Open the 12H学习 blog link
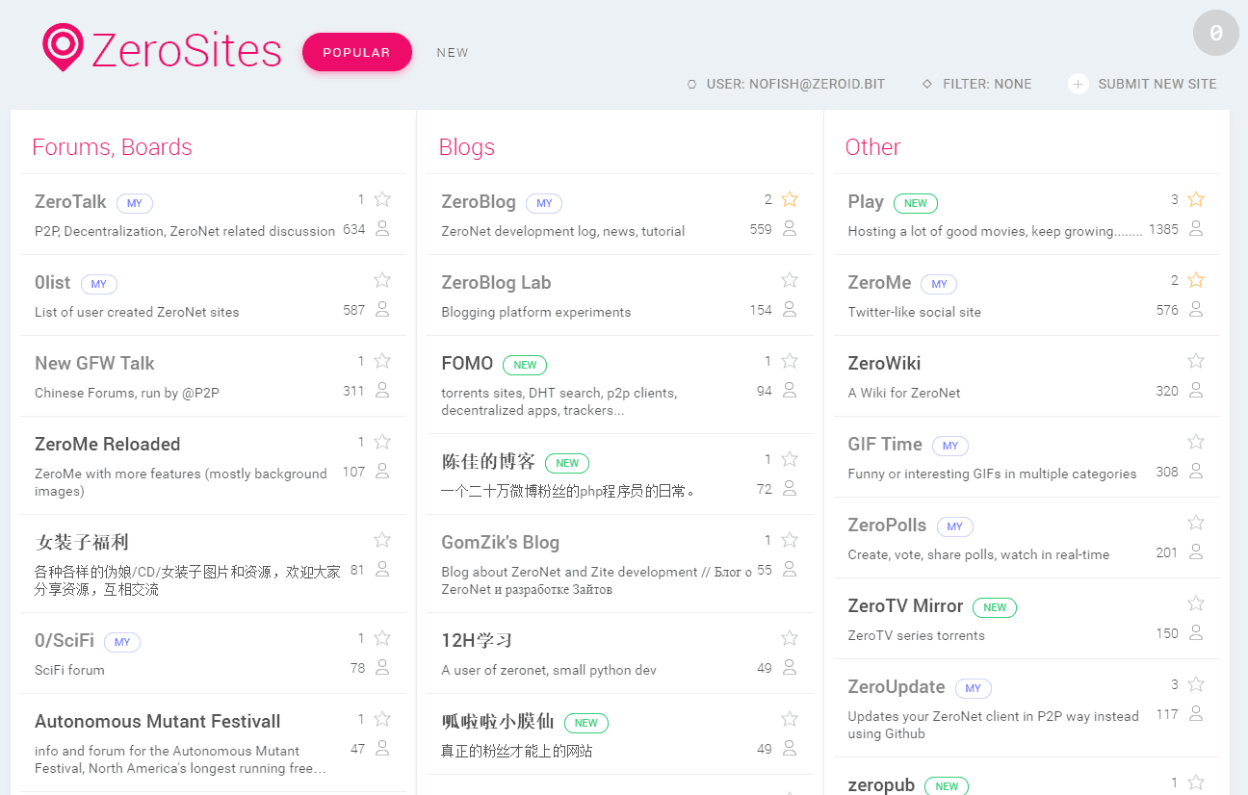This screenshot has height=795, width=1248. click(477, 640)
